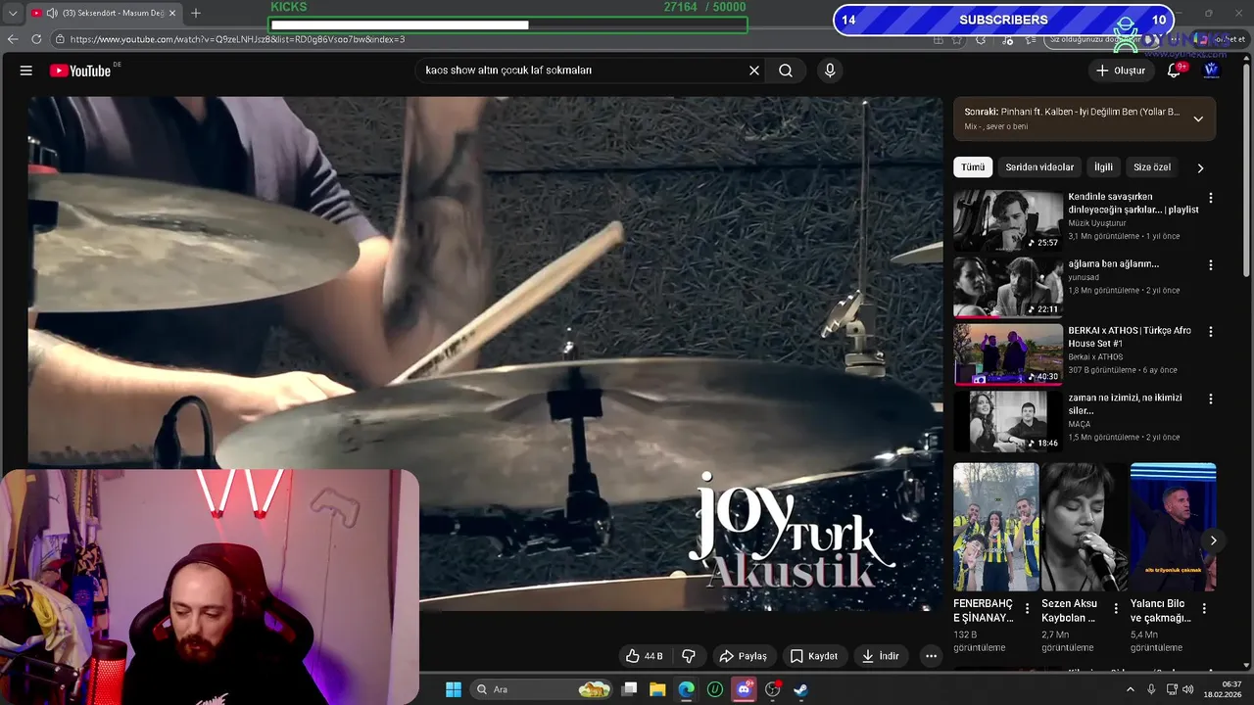Save the video with Kaydet
1254x705 pixels.
[x=813, y=656]
